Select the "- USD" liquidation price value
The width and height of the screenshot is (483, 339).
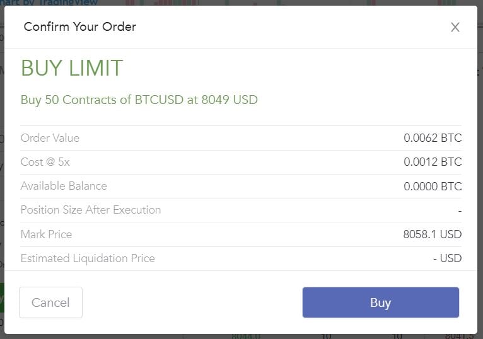click(x=447, y=258)
